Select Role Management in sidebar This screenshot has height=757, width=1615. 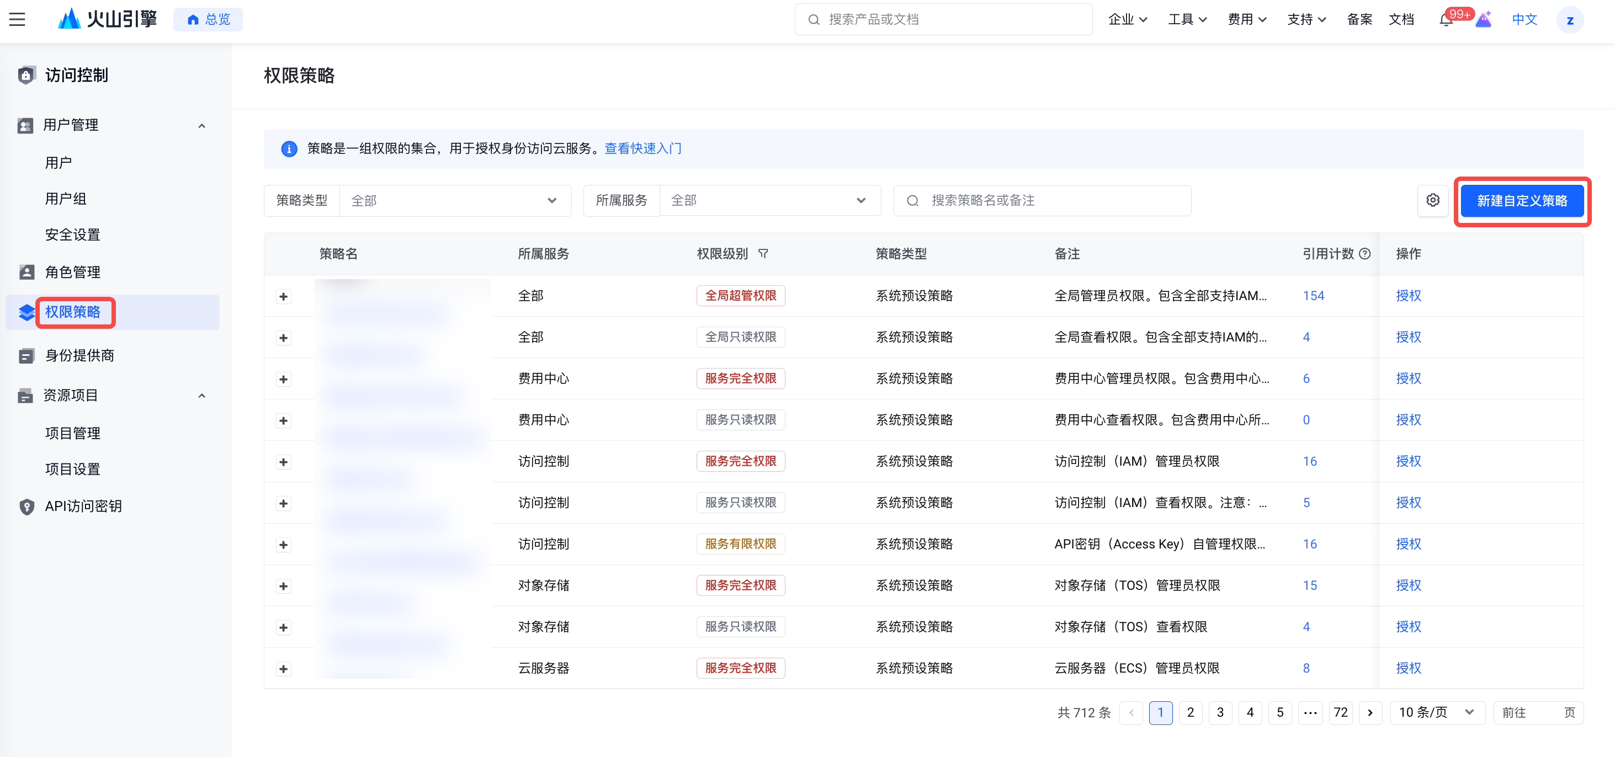pyautogui.click(x=73, y=272)
